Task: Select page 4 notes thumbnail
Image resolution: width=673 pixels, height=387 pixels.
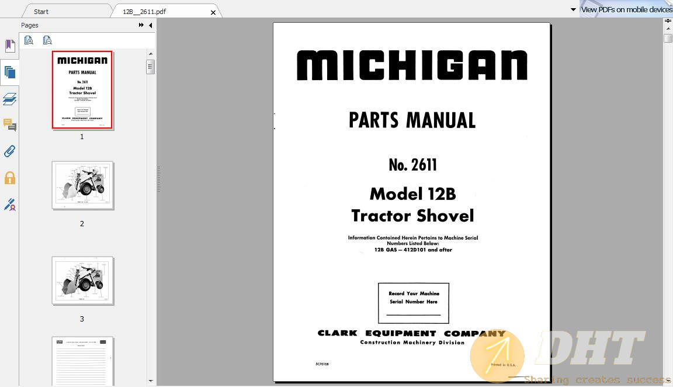Action: click(x=82, y=361)
